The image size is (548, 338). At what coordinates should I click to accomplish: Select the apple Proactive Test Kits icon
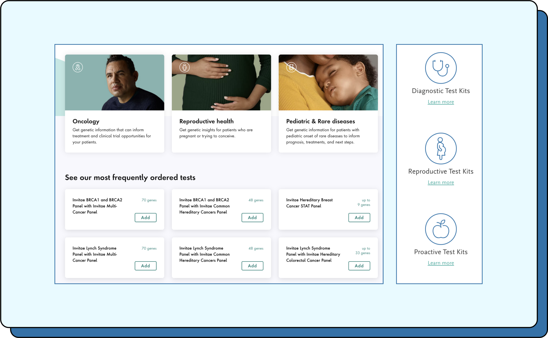tap(441, 229)
